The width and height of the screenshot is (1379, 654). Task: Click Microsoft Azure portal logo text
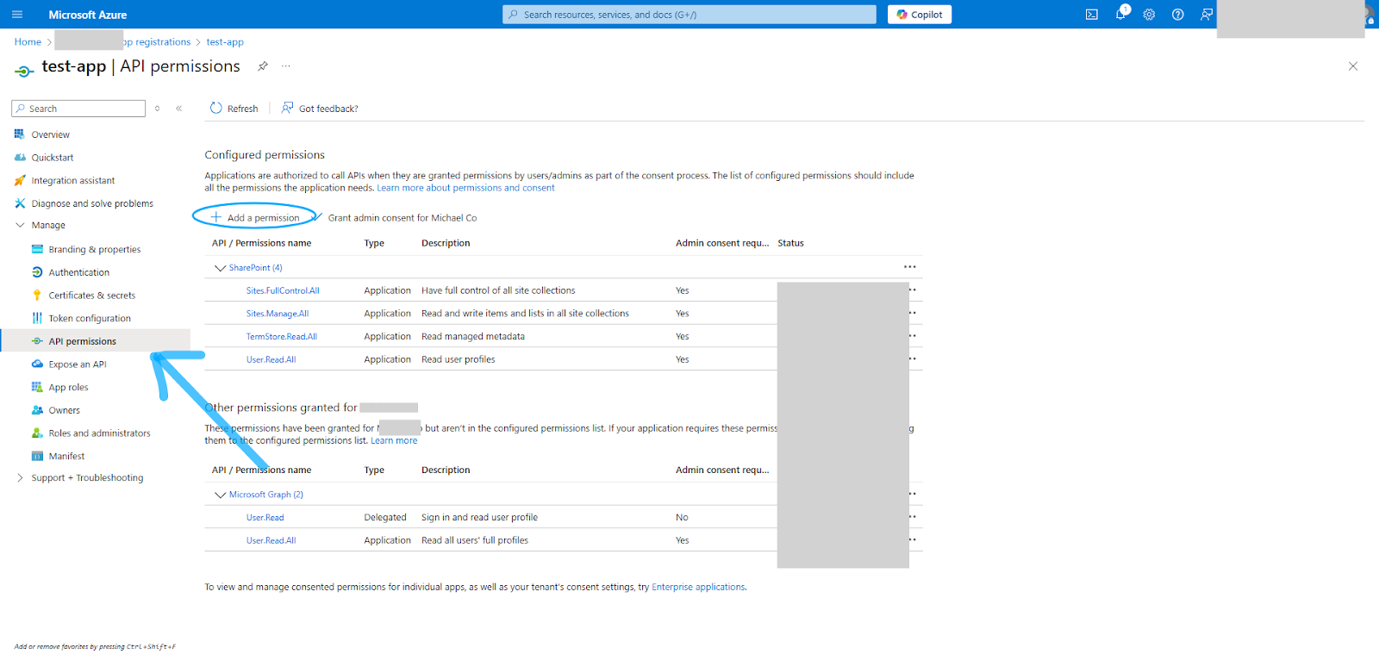88,15
